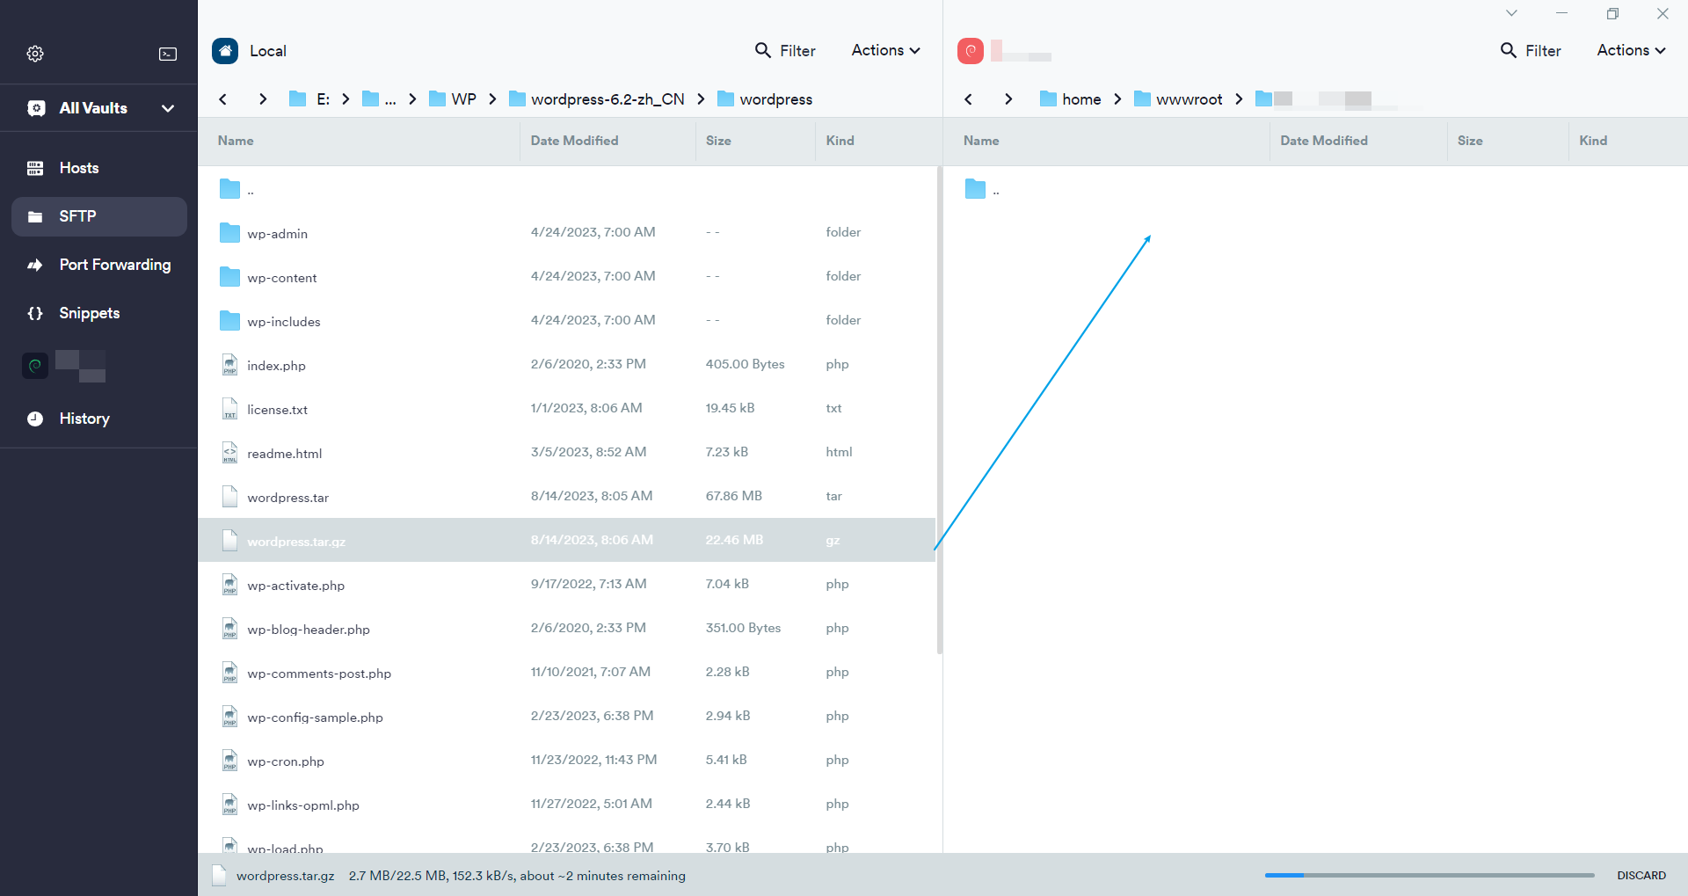This screenshot has height=896, width=1688.
Task: Open the wp-content folder
Action: tap(281, 278)
